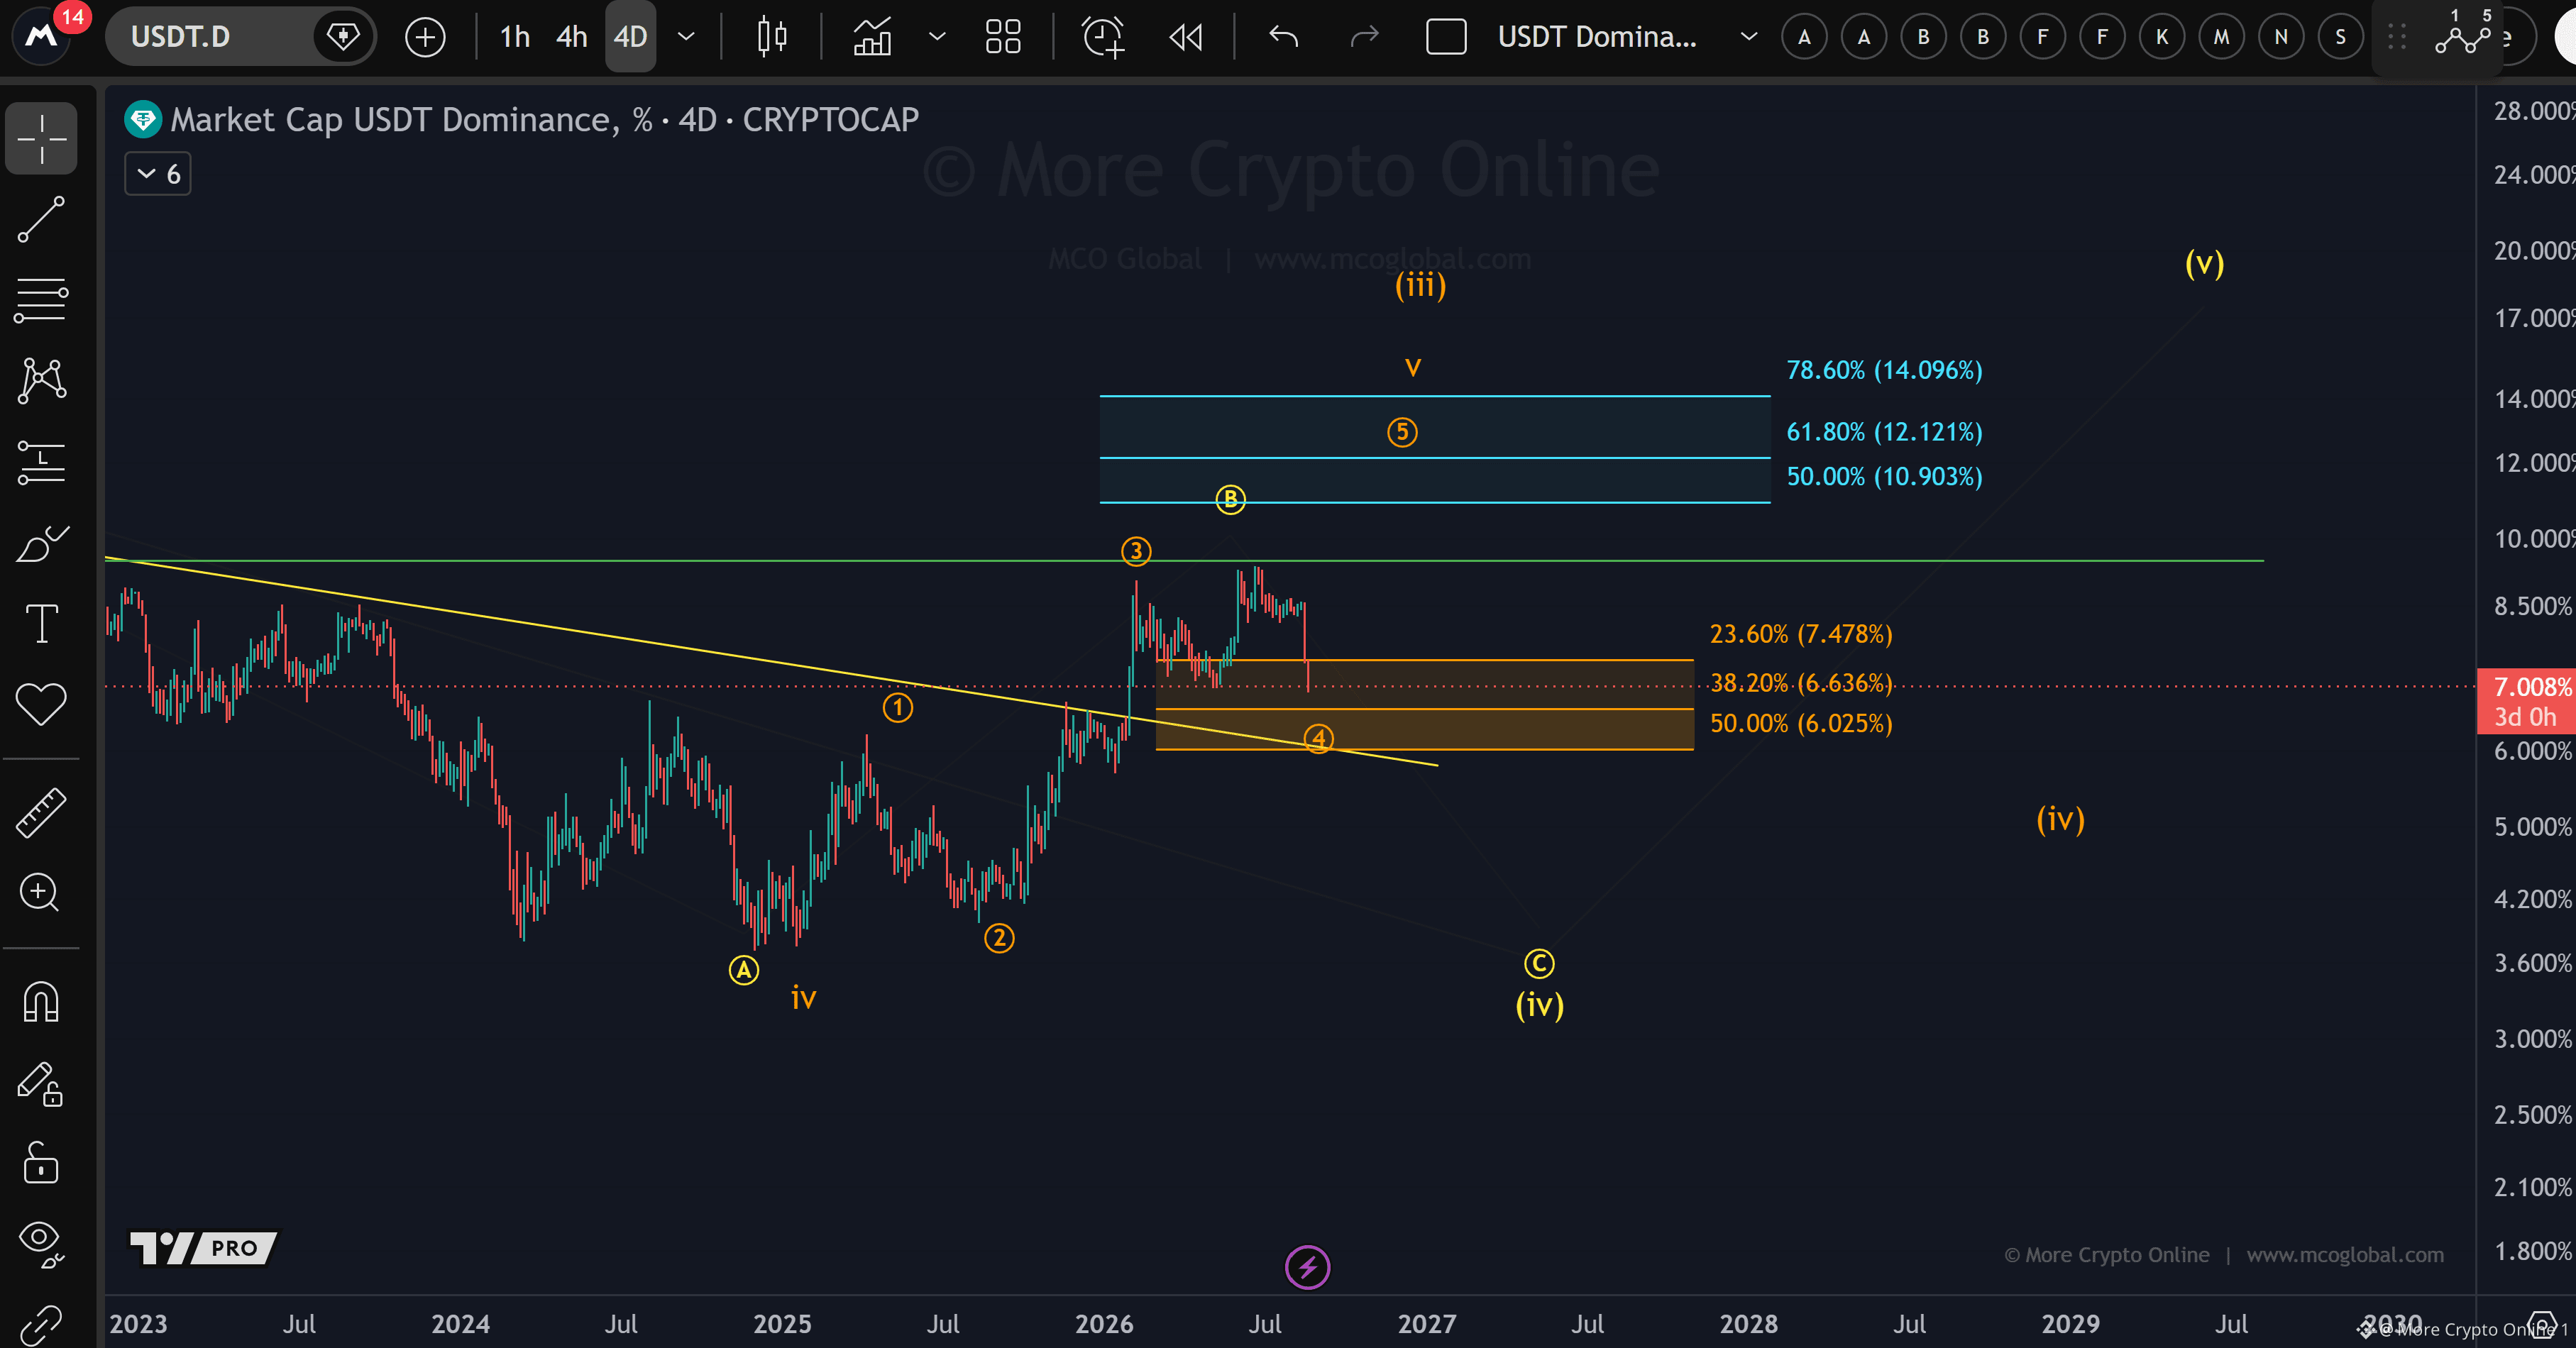This screenshot has width=2576, height=1348.
Task: Click the M shortcut button
Action: [2221, 37]
